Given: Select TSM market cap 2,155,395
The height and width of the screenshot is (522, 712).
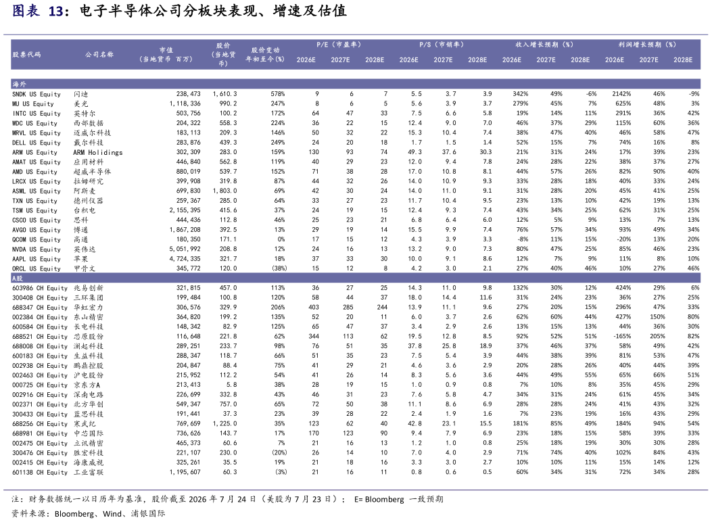Looking at the screenshot, I should [x=185, y=210].
